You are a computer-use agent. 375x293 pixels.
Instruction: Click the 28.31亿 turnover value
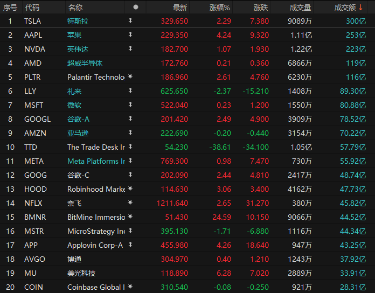click(x=353, y=287)
